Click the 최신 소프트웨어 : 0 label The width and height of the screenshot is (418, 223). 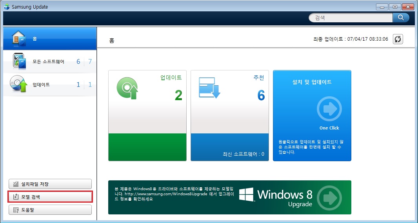(x=244, y=154)
